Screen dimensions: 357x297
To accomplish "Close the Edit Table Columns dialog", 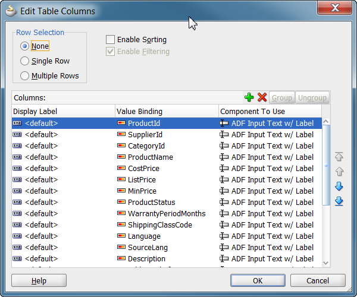I will tap(334, 8).
